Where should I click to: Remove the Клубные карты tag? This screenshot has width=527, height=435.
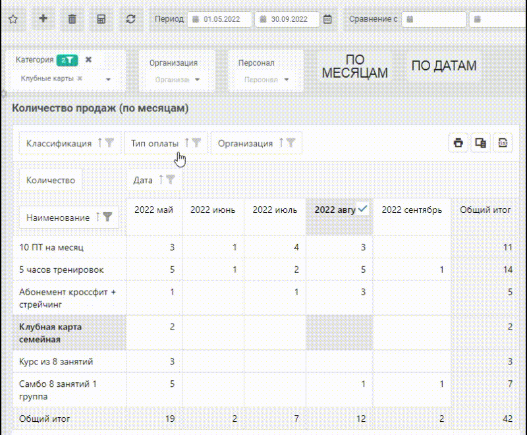click(x=80, y=78)
